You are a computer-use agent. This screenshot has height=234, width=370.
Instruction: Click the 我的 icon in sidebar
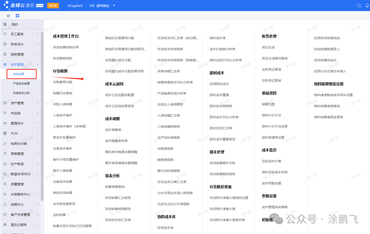click(x=5, y=24)
